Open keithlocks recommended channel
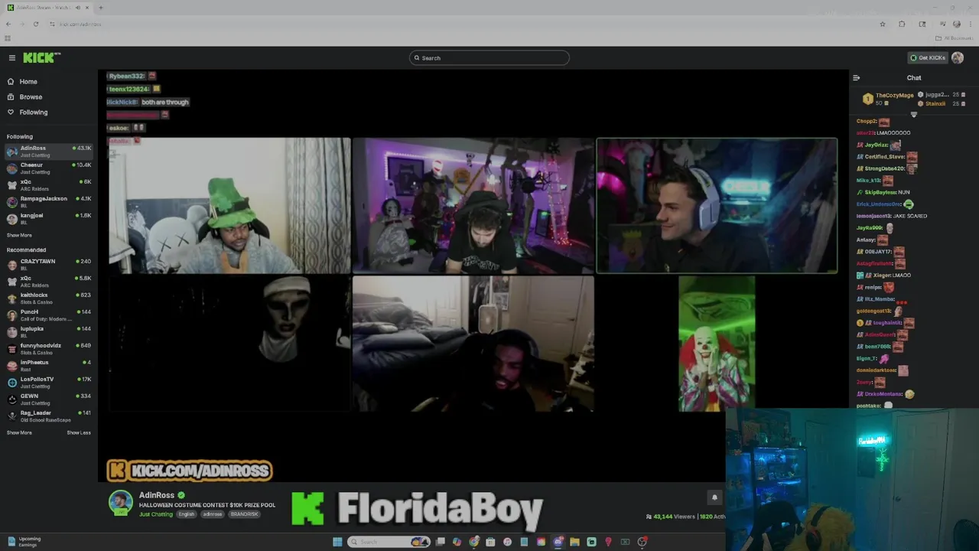The height and width of the screenshot is (551, 979). click(49, 298)
